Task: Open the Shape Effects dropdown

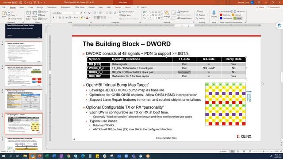Action: [x=184, y=19]
